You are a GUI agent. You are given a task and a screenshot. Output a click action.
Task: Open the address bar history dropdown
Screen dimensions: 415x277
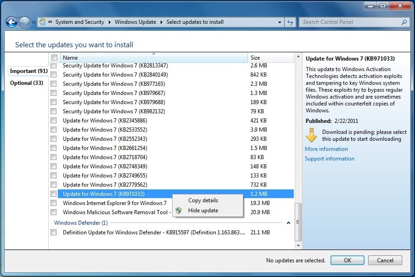pyautogui.click(x=280, y=22)
